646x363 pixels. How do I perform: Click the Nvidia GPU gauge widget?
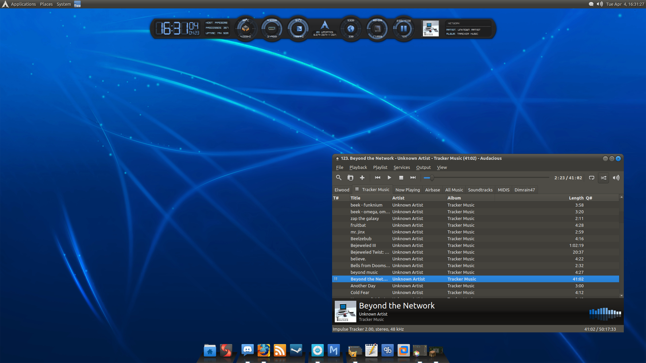[298, 29]
